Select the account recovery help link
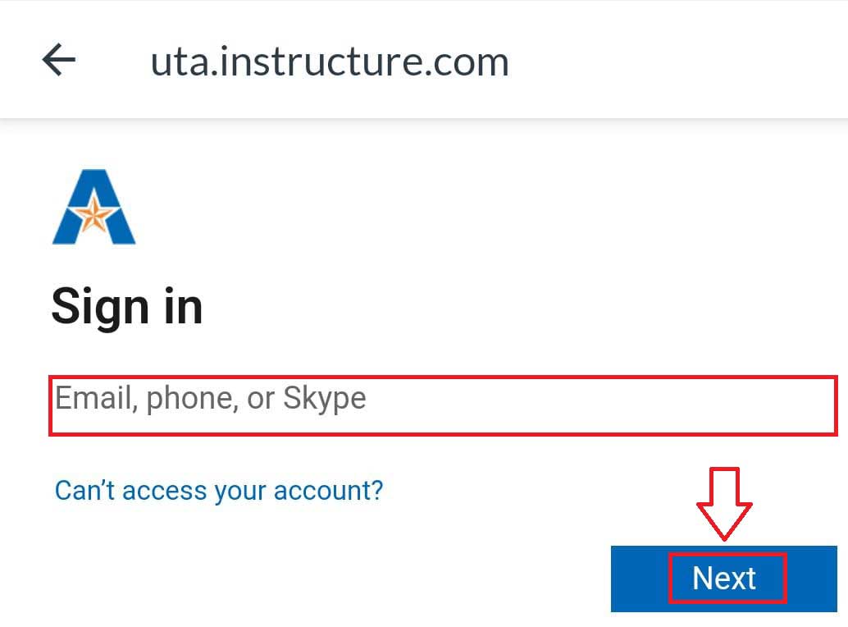Screen dimensions: 848x627 [x=218, y=491]
